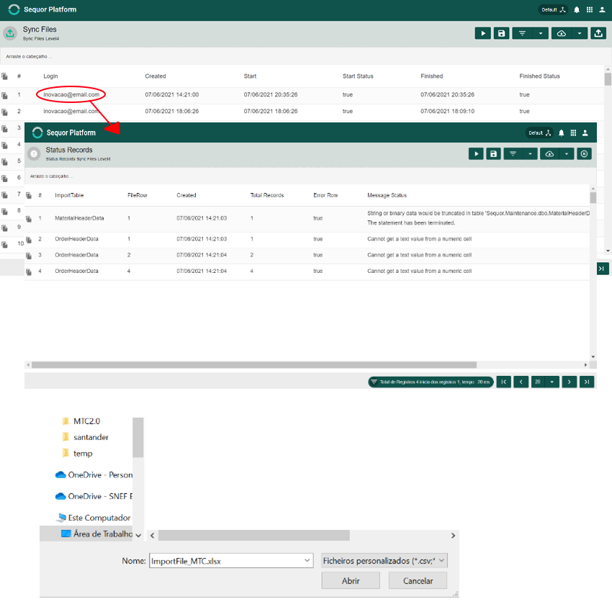
Task: Sort by the Error Row column header
Action: (x=325, y=195)
